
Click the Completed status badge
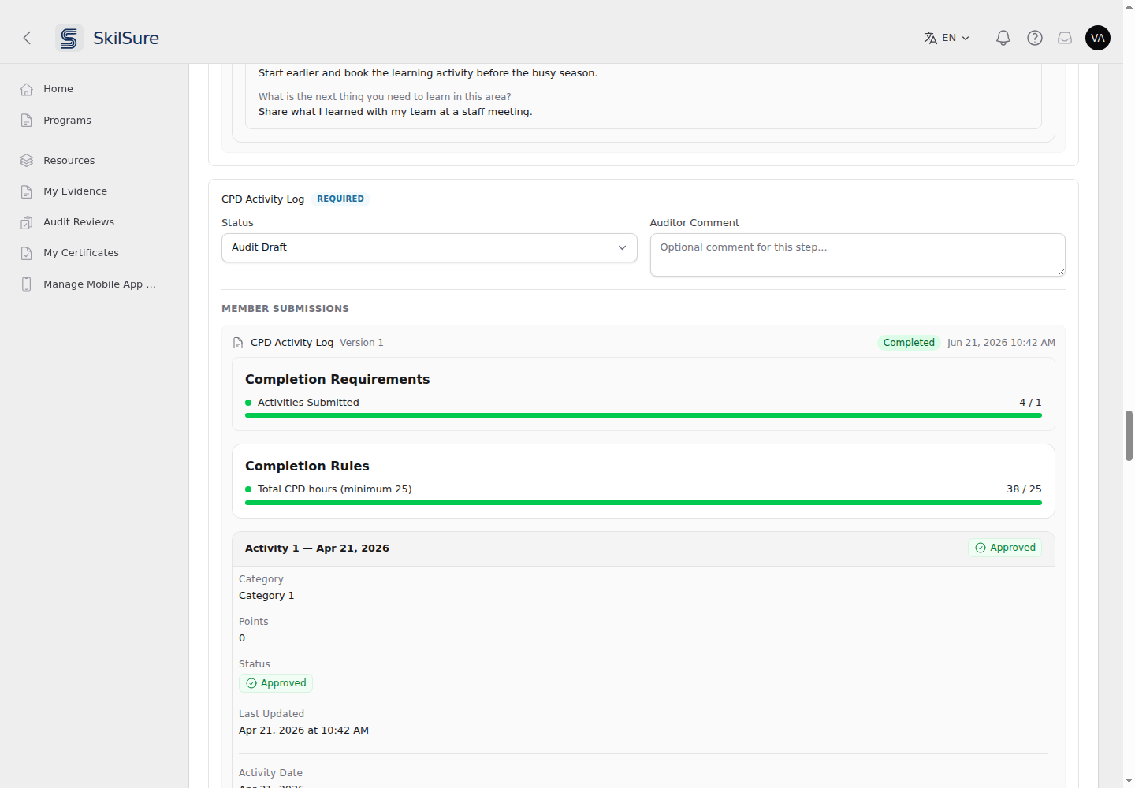click(909, 343)
